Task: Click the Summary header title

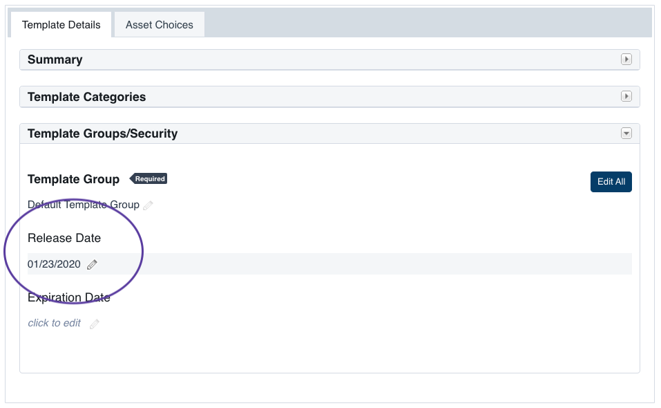Action: (55, 59)
